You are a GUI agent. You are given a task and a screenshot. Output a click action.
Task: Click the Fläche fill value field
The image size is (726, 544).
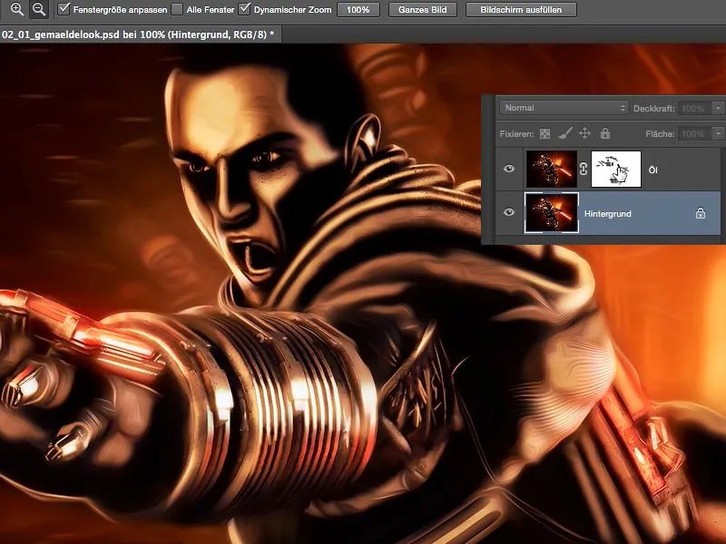[695, 133]
